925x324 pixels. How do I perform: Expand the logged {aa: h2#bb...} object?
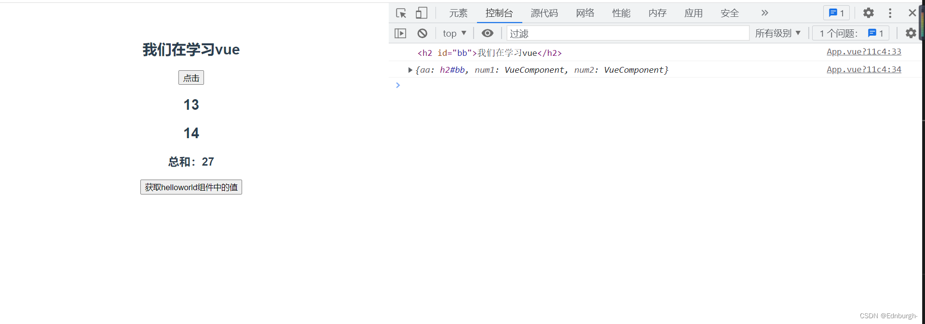coord(410,70)
